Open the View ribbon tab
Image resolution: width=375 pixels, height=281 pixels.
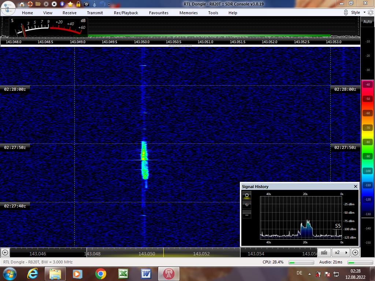(48, 13)
